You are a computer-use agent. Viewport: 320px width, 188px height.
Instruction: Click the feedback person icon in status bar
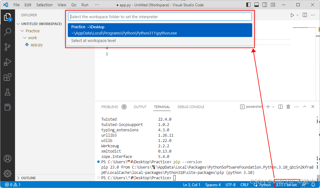point(304,185)
